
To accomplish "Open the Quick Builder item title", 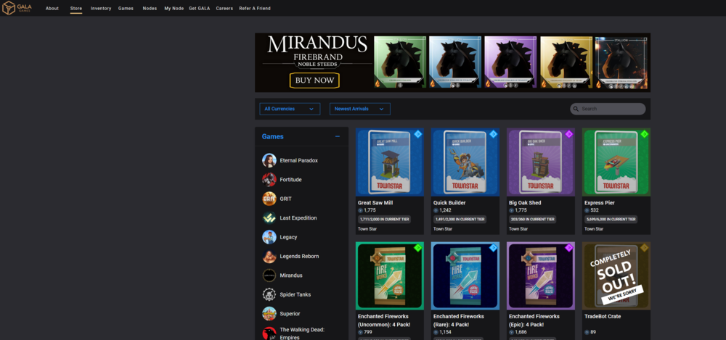I will coord(449,202).
